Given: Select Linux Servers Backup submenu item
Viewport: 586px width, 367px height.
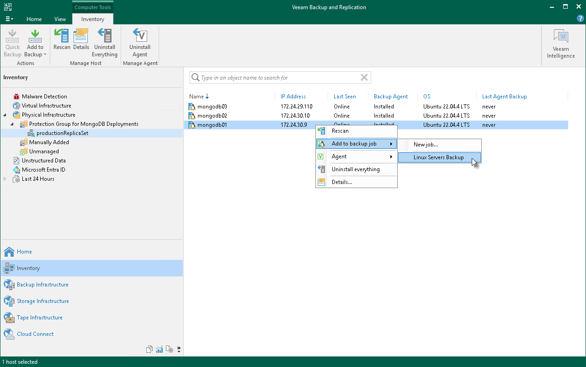Looking at the screenshot, I should pos(438,157).
